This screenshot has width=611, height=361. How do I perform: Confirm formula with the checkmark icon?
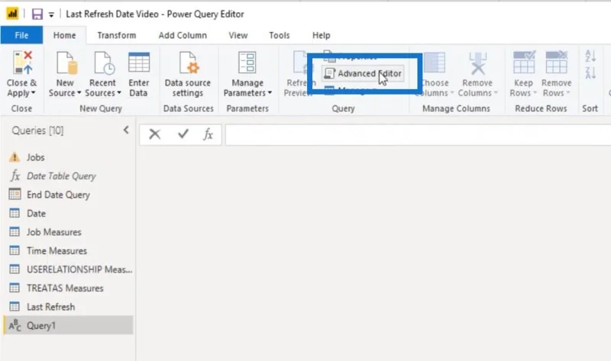[x=183, y=134]
